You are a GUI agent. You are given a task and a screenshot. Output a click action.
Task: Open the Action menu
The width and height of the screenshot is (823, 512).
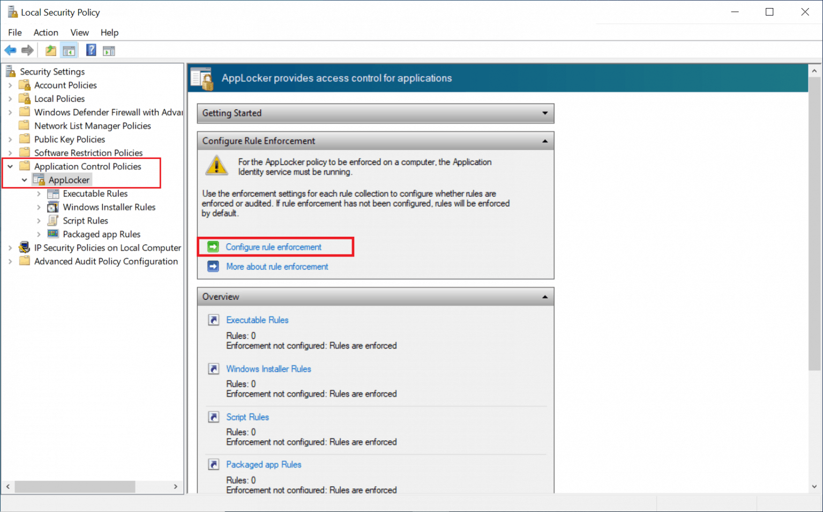(46, 33)
